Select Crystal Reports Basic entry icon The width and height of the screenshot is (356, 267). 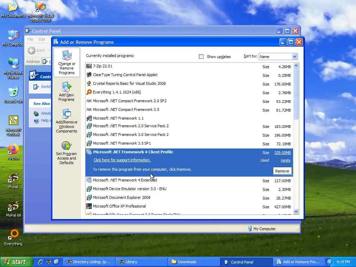coord(89,83)
